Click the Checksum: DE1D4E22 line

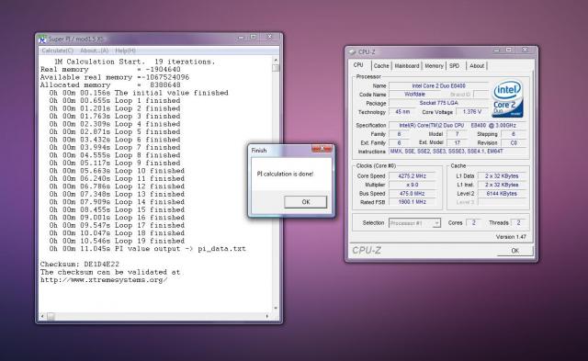tap(80, 265)
